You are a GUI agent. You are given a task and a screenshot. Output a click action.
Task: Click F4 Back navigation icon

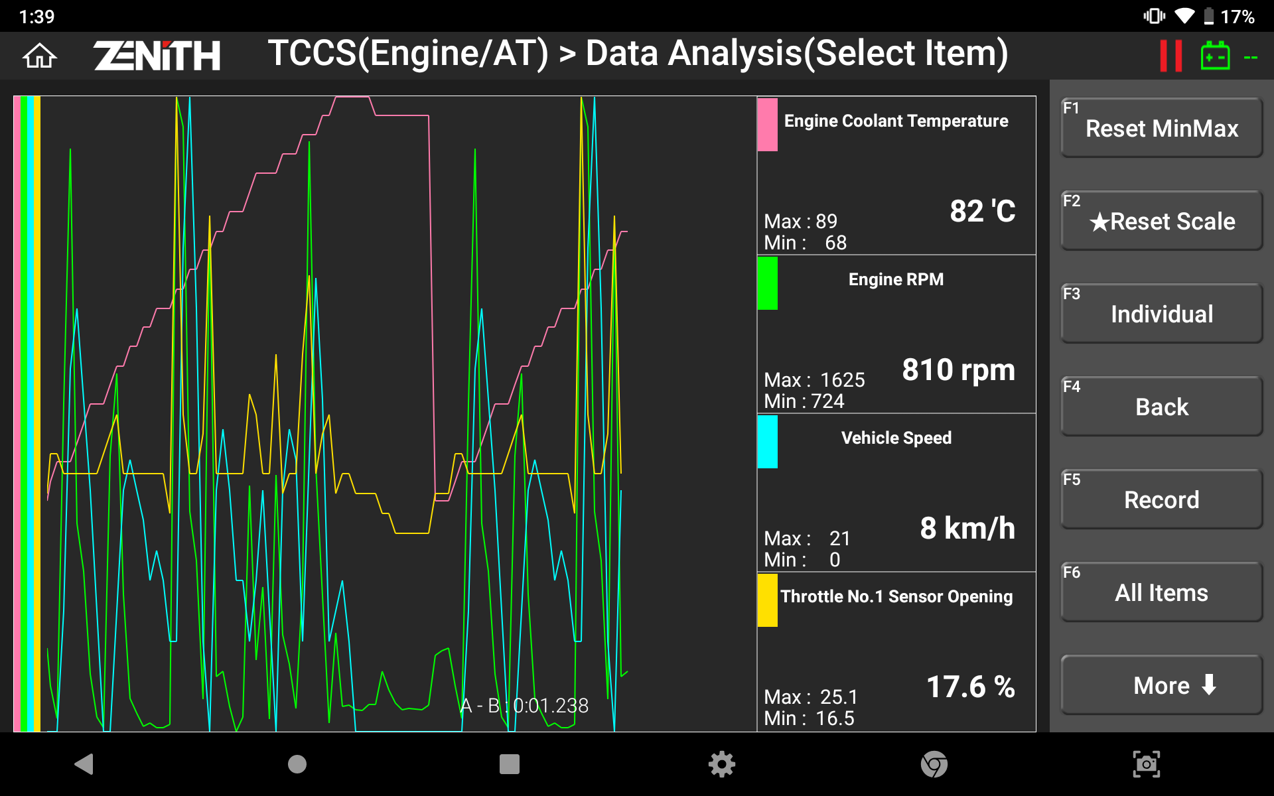click(x=1161, y=405)
